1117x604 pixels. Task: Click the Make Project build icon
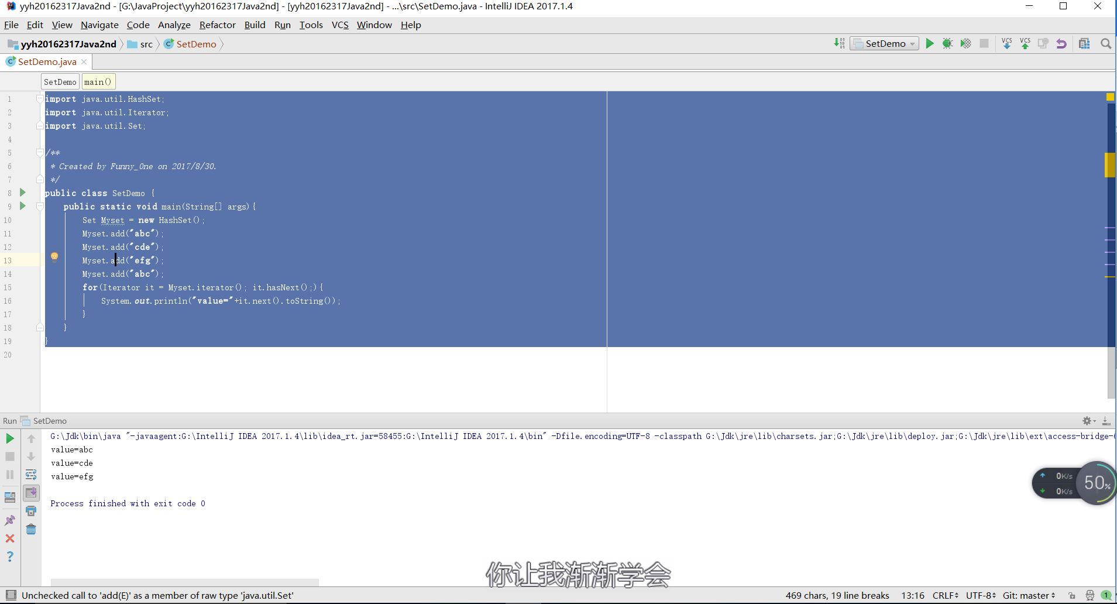coord(839,43)
